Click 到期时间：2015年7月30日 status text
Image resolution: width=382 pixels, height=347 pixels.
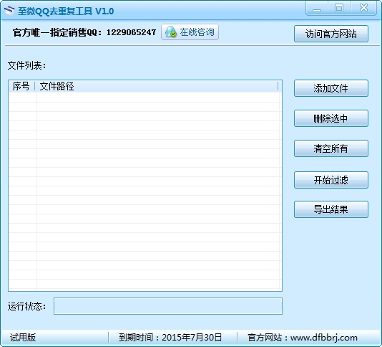(170, 338)
